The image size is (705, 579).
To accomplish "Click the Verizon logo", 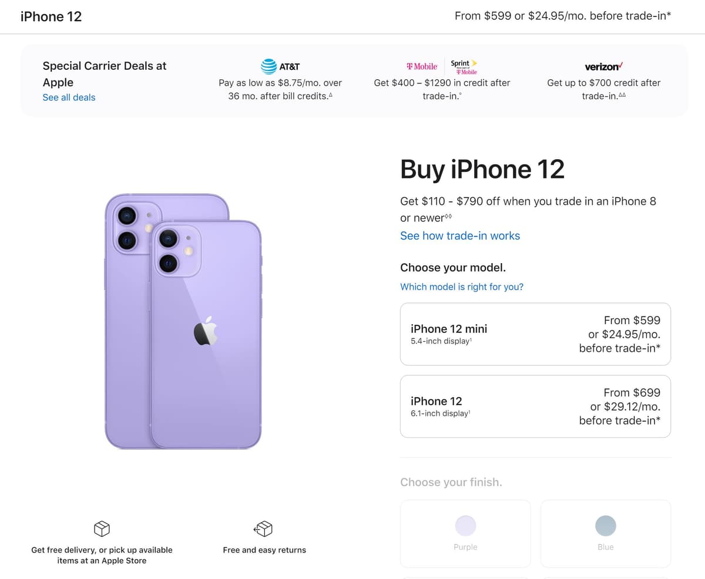I will tap(603, 66).
